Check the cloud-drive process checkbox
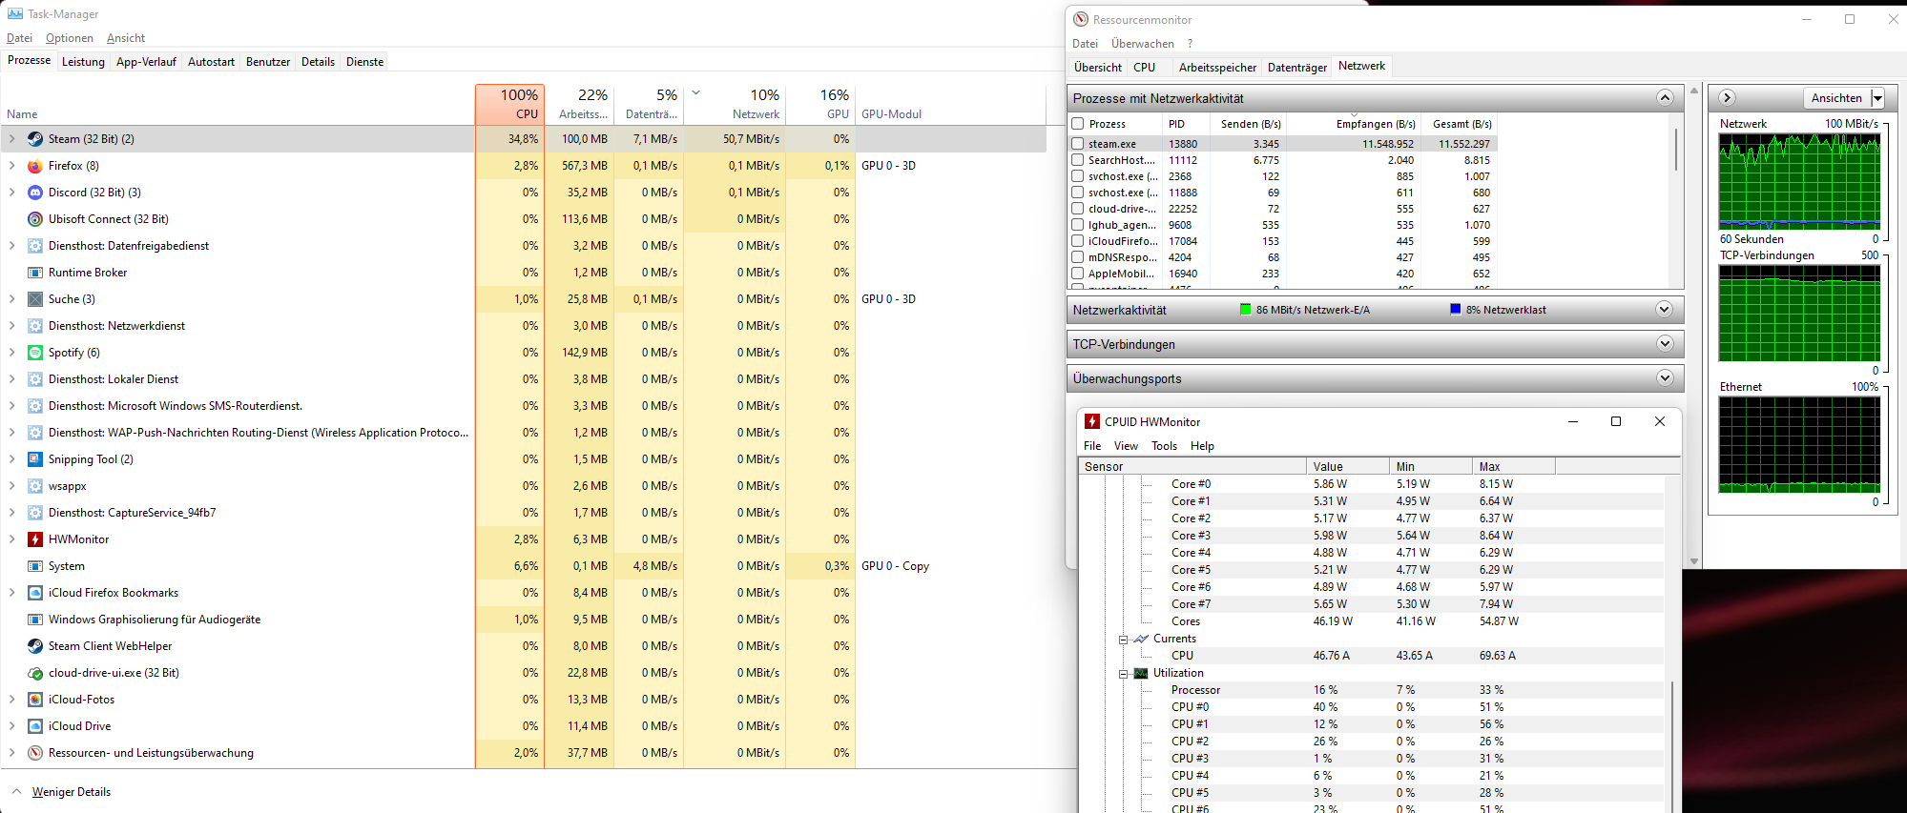The image size is (1907, 813). 1078,209
